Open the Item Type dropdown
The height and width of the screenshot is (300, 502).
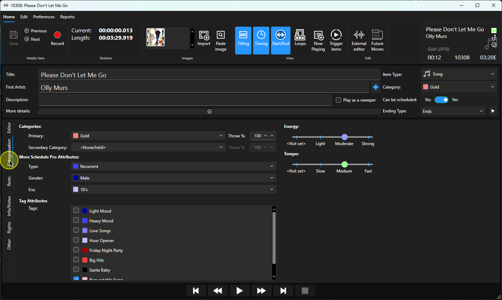[x=459, y=74]
